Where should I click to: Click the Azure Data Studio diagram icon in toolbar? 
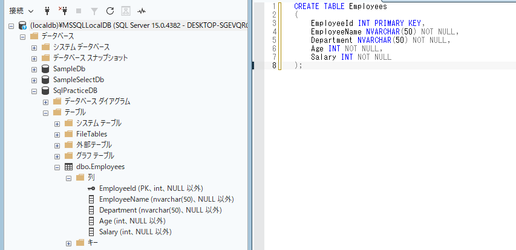(125, 11)
